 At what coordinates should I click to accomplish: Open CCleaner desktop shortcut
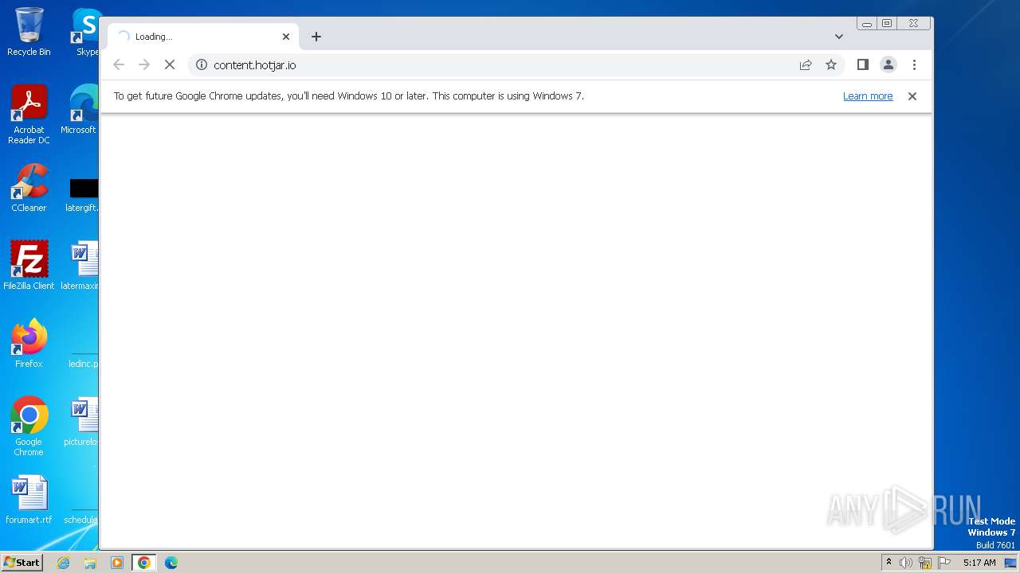click(29, 188)
